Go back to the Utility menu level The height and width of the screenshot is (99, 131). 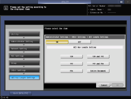coord(24,34)
